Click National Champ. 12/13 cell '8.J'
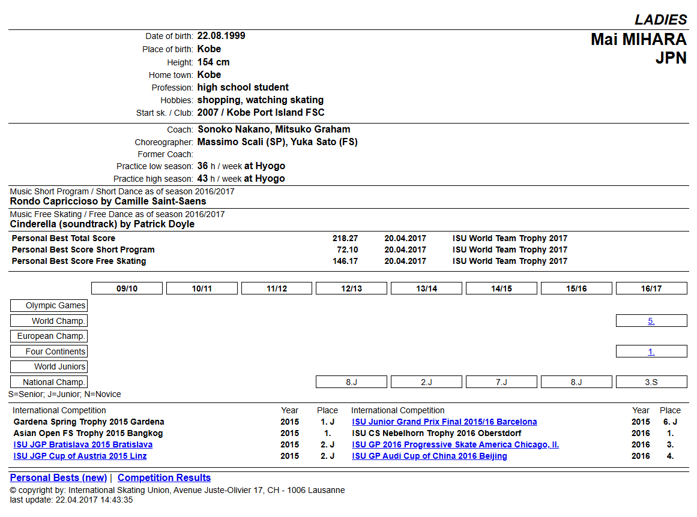This screenshot has width=697, height=517. pyautogui.click(x=352, y=382)
